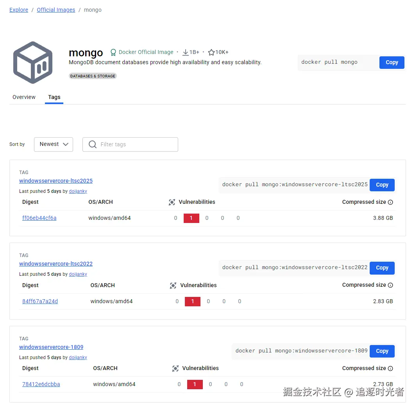Open the windowsservercore-ltsc2025 tag link

pyautogui.click(x=56, y=181)
